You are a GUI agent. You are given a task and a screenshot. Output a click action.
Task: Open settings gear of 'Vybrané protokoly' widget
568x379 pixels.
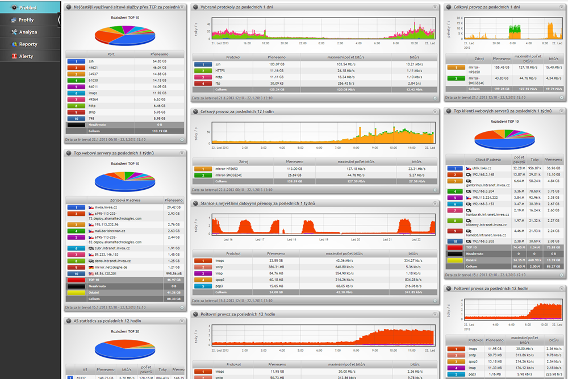(x=435, y=98)
